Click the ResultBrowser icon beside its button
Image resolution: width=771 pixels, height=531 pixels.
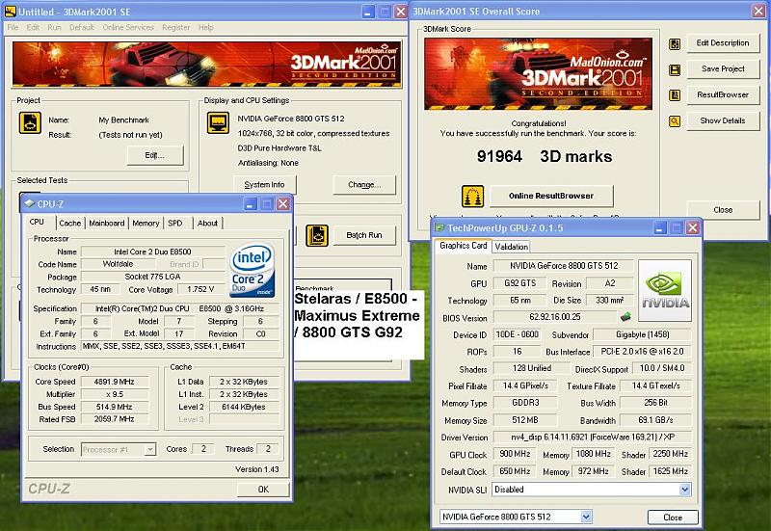pyautogui.click(x=675, y=94)
